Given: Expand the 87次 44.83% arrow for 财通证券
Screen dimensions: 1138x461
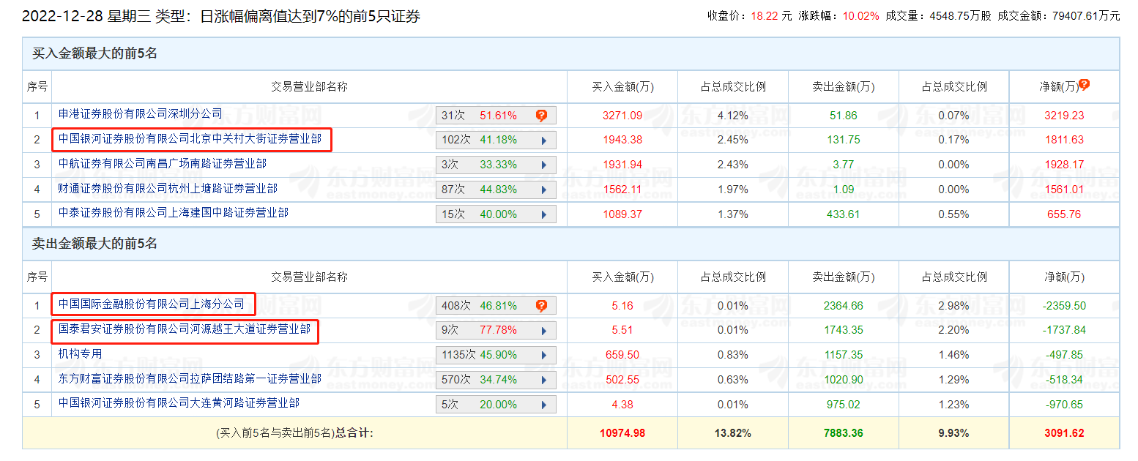Looking at the screenshot, I should pos(543,190).
